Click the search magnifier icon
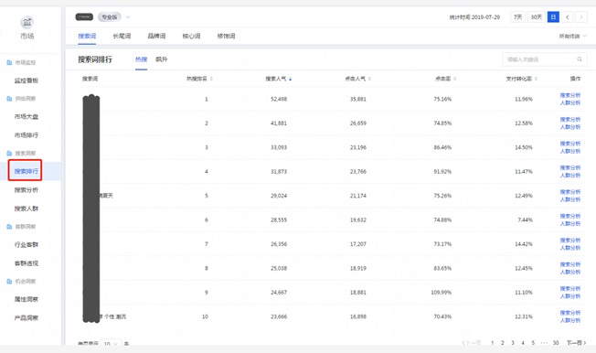Screen dimensions: 596x353 [x=580, y=59]
